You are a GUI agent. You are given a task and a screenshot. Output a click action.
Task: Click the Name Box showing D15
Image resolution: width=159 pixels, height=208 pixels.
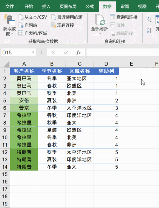(x=19, y=53)
